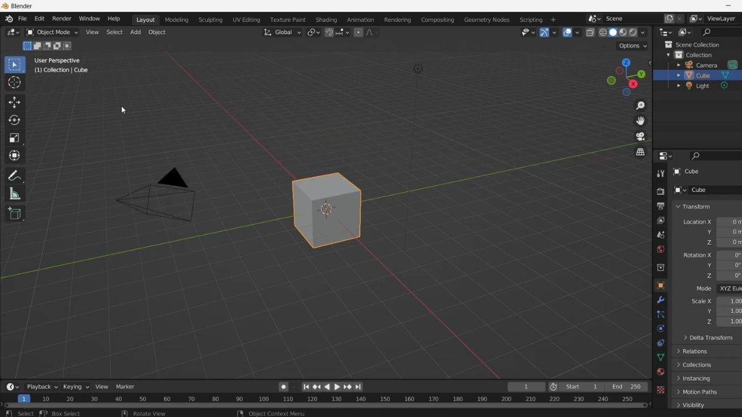
Task: Switch to Geometry Nodes workspace tab
Action: (x=487, y=20)
